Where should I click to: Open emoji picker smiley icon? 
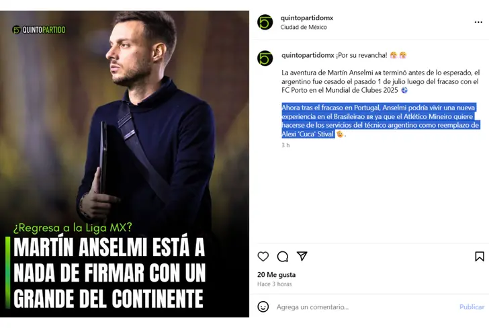263,306
